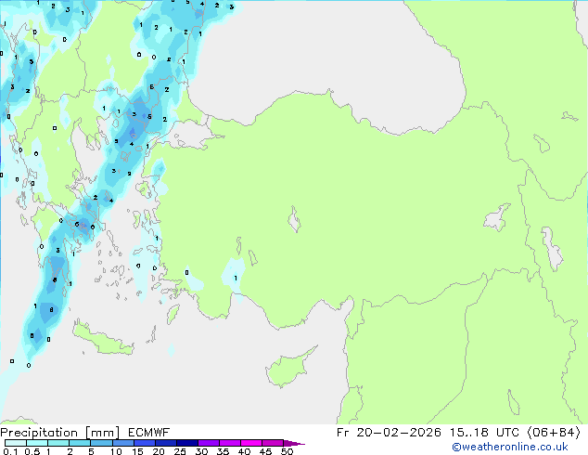
Task: Click the [mm] unit label
Action: coord(103,433)
